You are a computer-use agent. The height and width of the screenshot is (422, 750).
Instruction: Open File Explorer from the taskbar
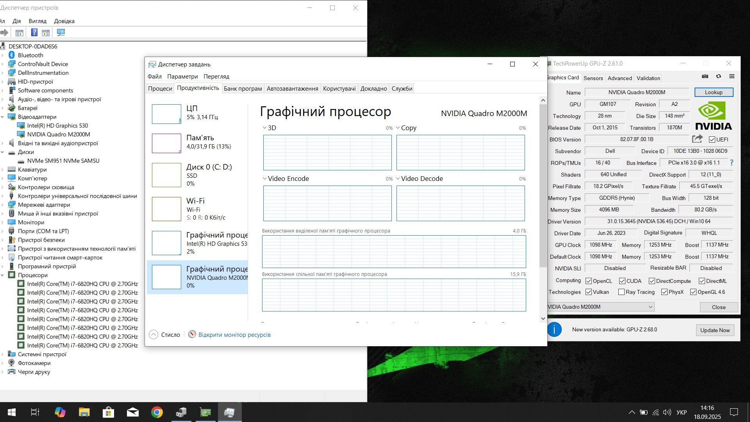[84, 412]
